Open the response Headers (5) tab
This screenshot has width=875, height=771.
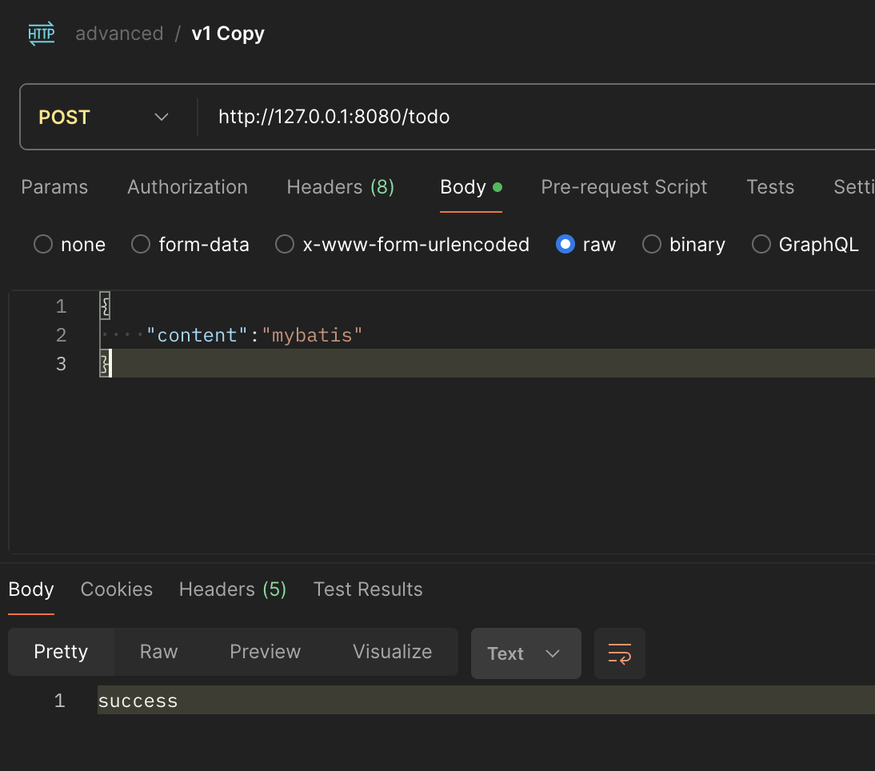(x=233, y=589)
